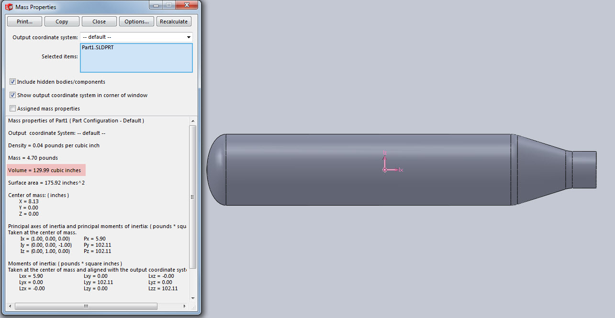Image resolution: width=615 pixels, height=318 pixels.
Task: Minimize the Mass Properties dialog
Action: pos(156,5)
